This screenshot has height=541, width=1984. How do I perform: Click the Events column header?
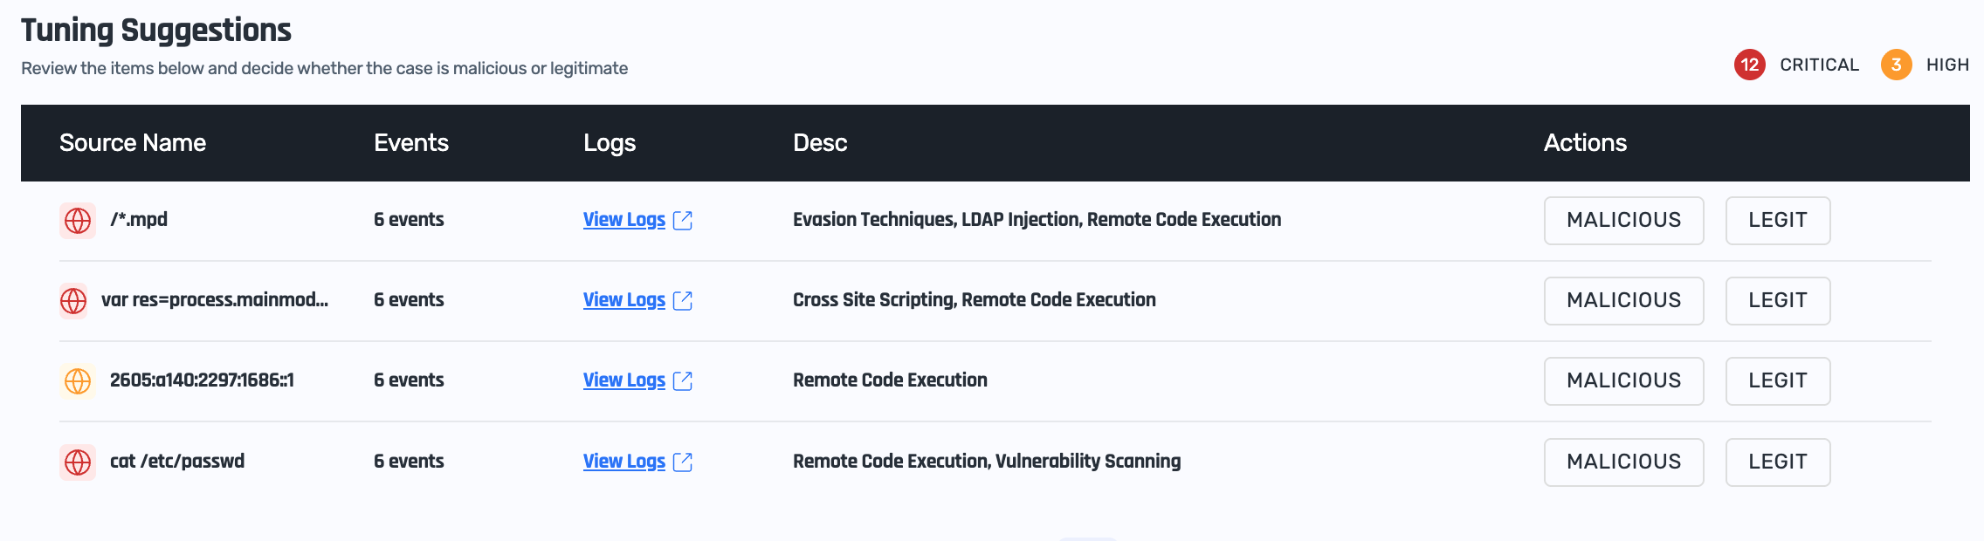pos(410,143)
